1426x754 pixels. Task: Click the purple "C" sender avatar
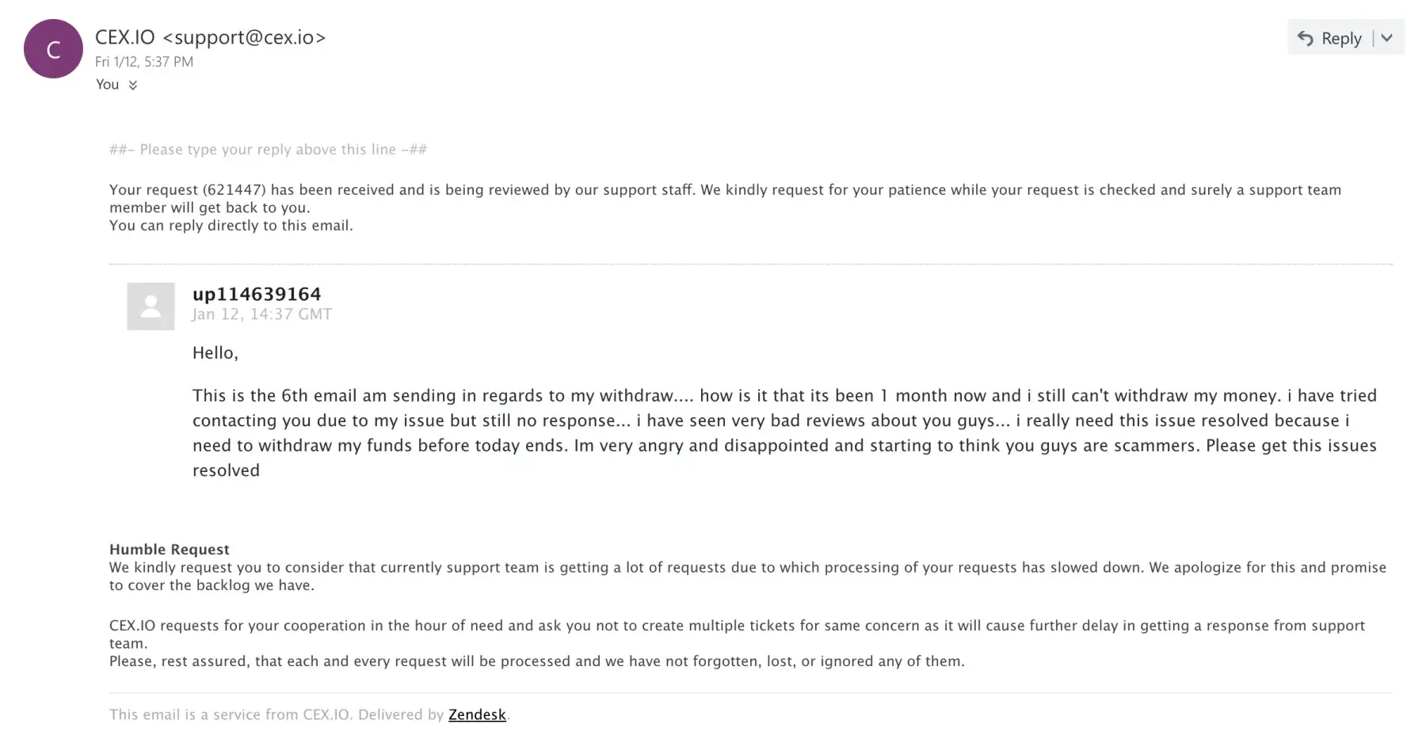[53, 49]
